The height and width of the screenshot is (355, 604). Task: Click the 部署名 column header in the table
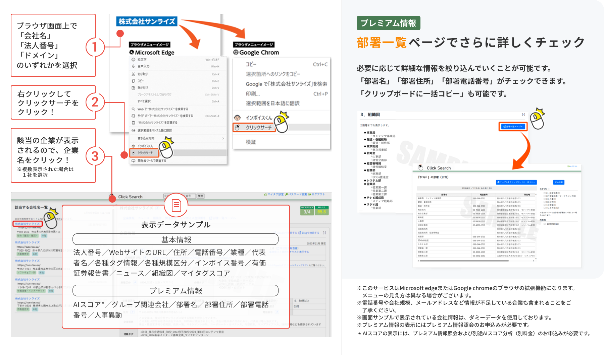coord(444,195)
